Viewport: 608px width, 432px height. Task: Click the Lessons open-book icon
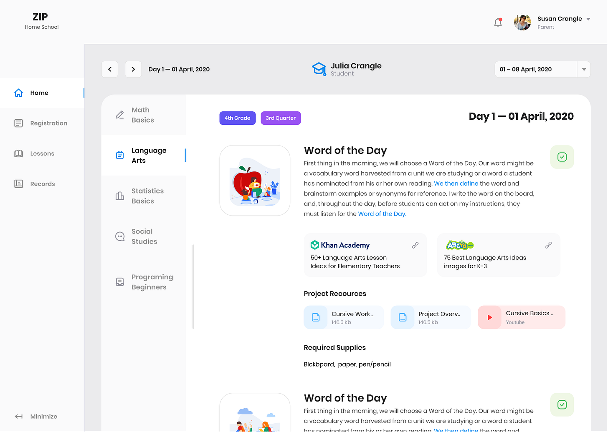click(18, 153)
